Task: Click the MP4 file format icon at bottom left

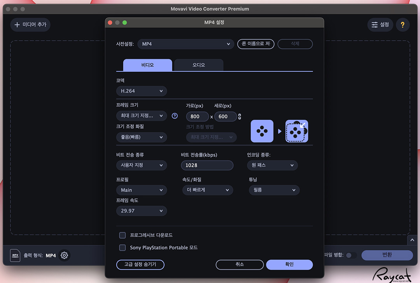Action: [15, 255]
